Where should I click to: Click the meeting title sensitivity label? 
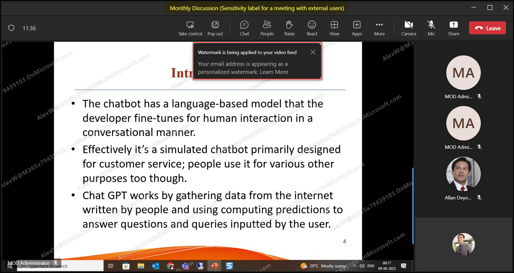point(257,8)
